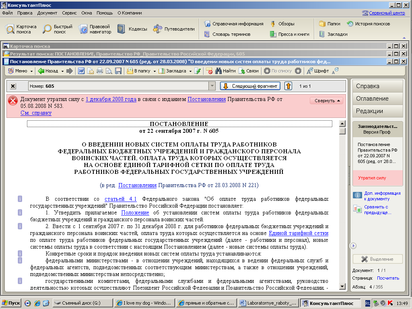Follow the '1 декабря 2008 года' link
The image size is (412, 309).
[111, 99]
